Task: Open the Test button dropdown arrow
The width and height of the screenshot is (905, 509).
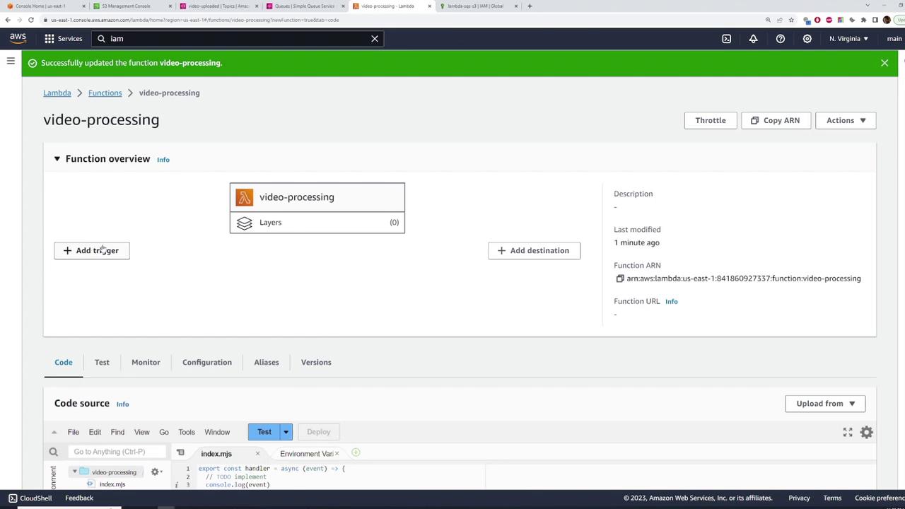Action: pyautogui.click(x=286, y=432)
